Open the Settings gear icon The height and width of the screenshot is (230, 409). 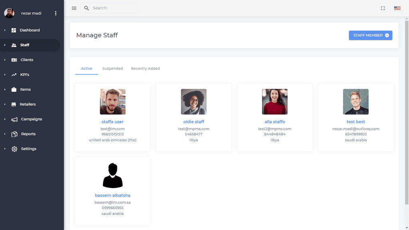pyautogui.click(x=14, y=149)
